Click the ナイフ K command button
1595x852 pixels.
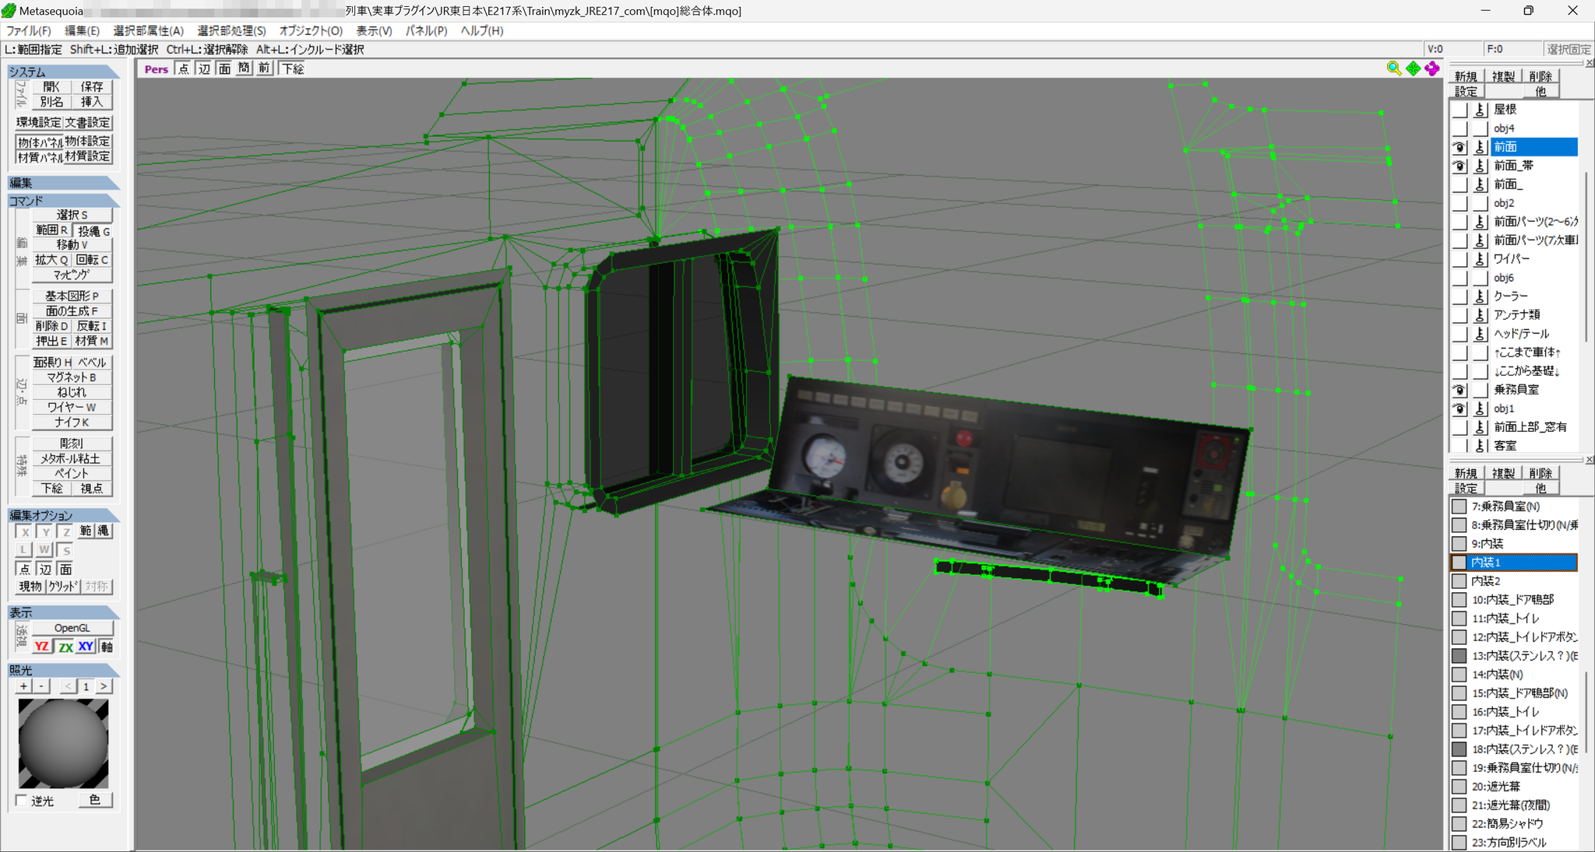click(x=72, y=422)
